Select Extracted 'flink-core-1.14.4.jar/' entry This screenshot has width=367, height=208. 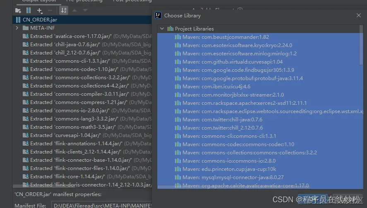tap(87, 177)
